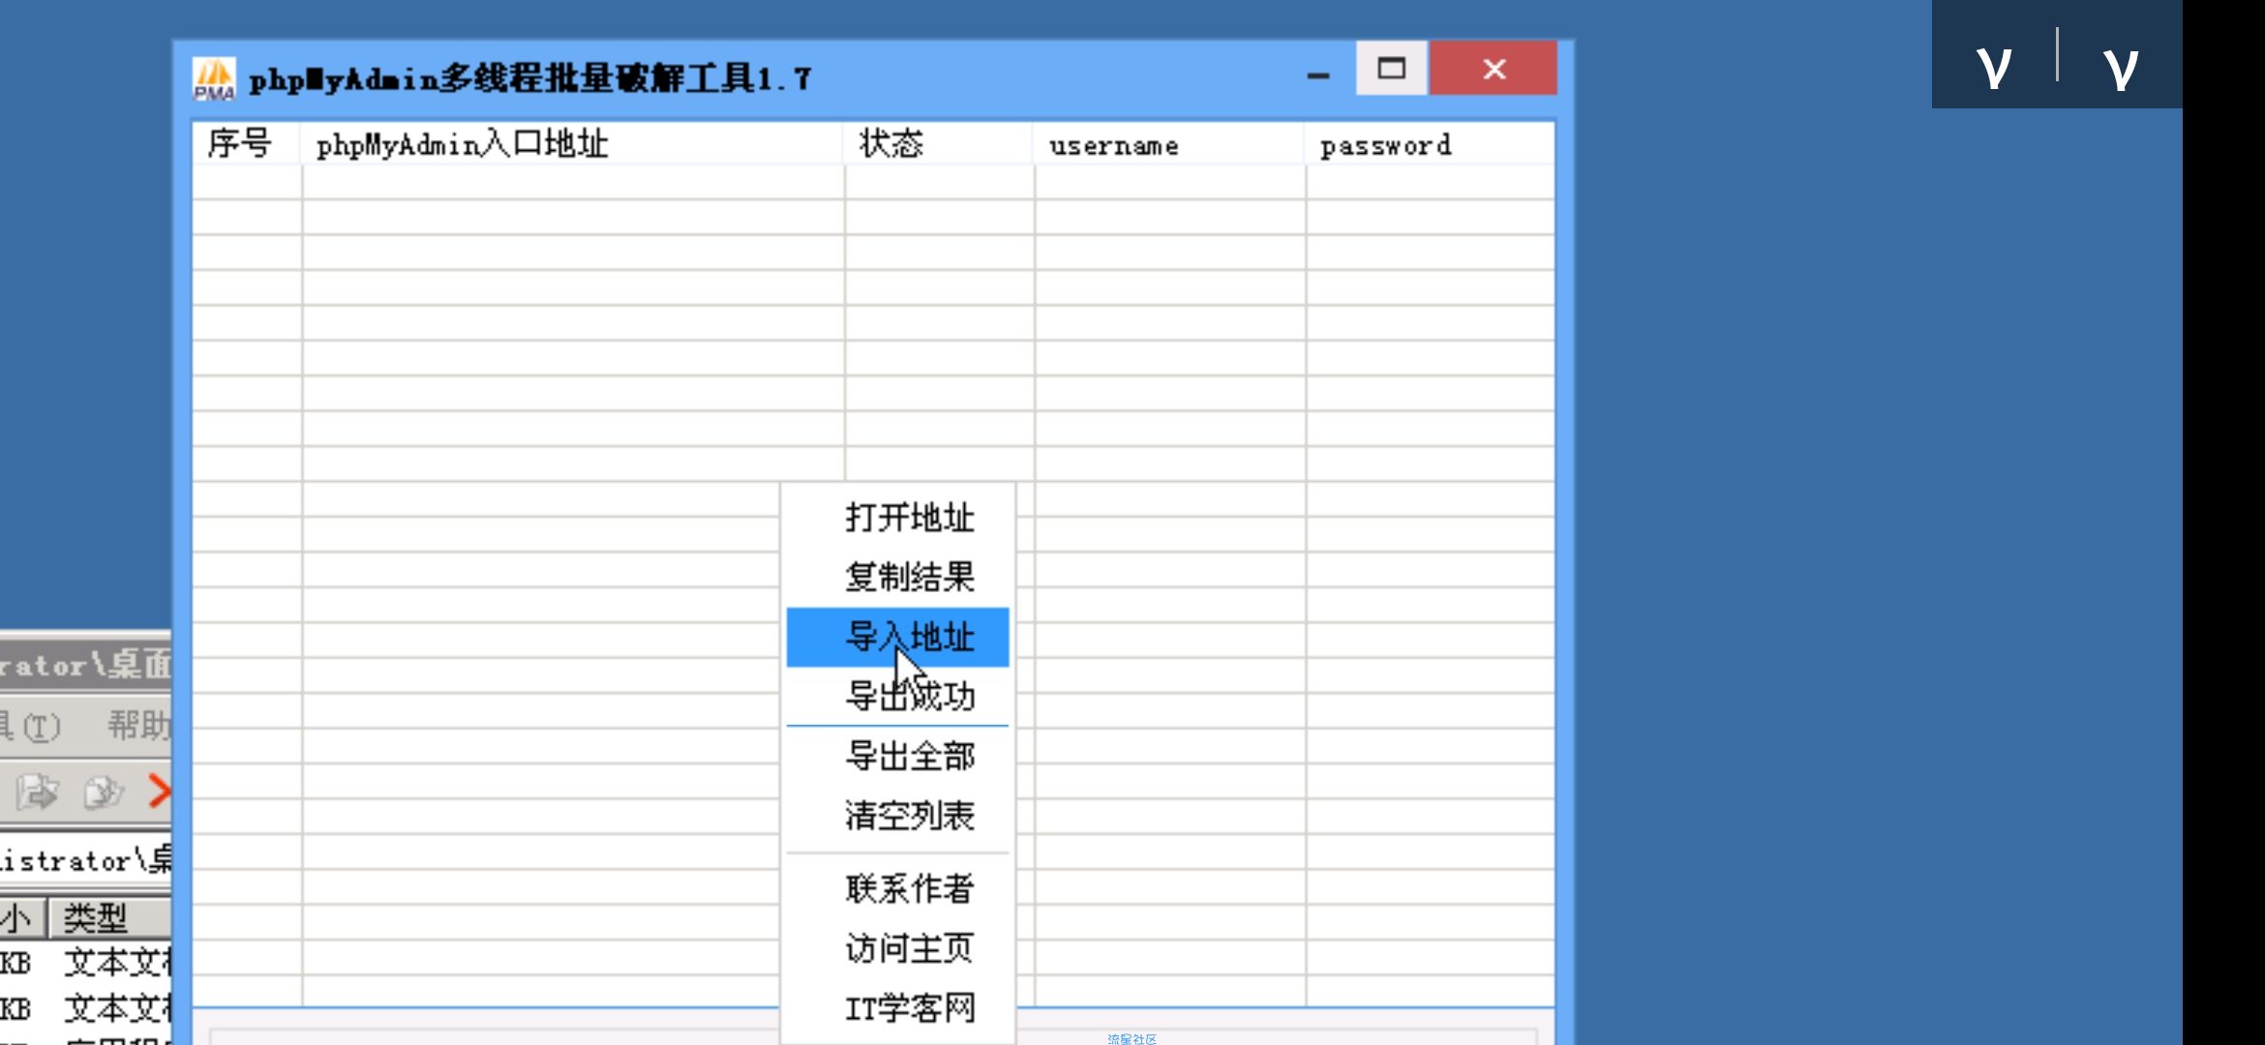Click second folder-arrow icon in background toolbar
The image size is (2265, 1045).
point(104,792)
